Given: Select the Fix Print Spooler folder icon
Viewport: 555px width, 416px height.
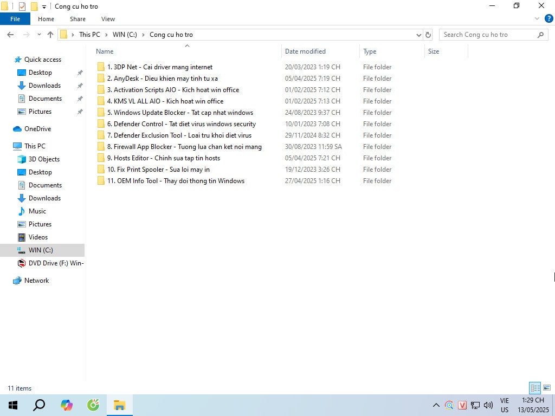Looking at the screenshot, I should tap(101, 169).
